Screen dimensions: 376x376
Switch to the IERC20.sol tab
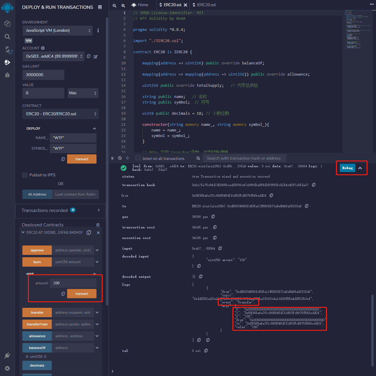206,5
